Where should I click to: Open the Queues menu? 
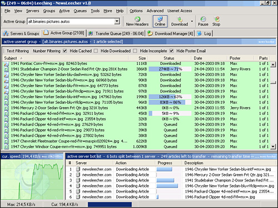coord(80,11)
